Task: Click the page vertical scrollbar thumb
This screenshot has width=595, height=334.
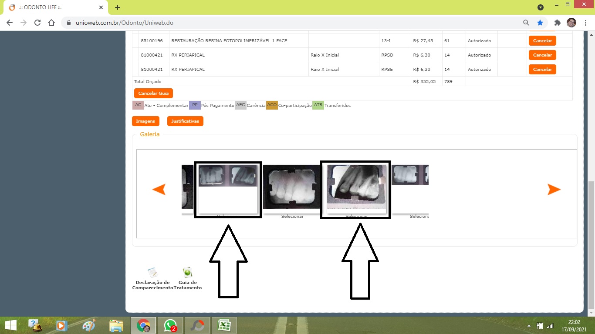Action: click(591, 245)
